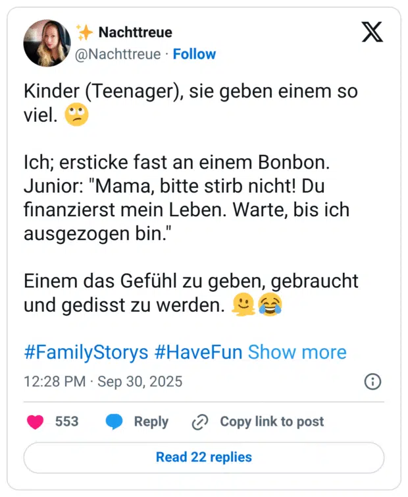Viewport: 408px width, 497px height.
Task: Click the eye-roll emoji after "viel."
Action: (77, 116)
